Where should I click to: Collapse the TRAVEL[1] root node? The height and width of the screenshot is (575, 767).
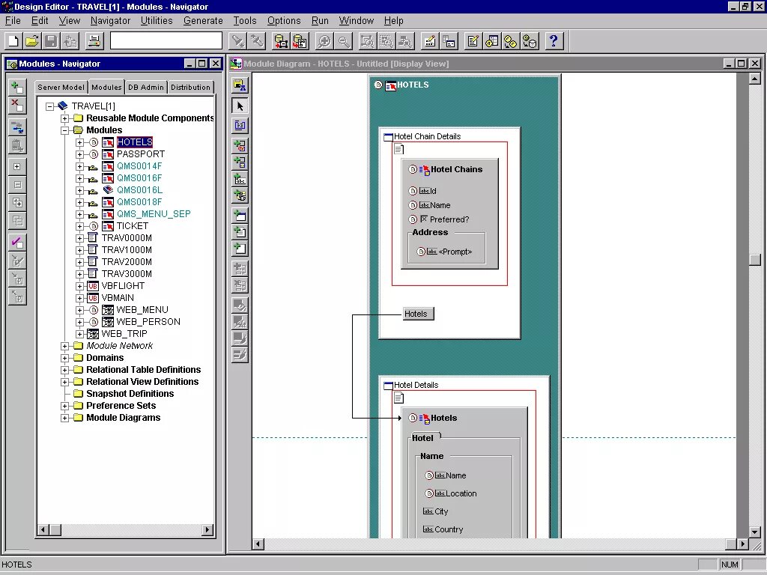pos(49,106)
